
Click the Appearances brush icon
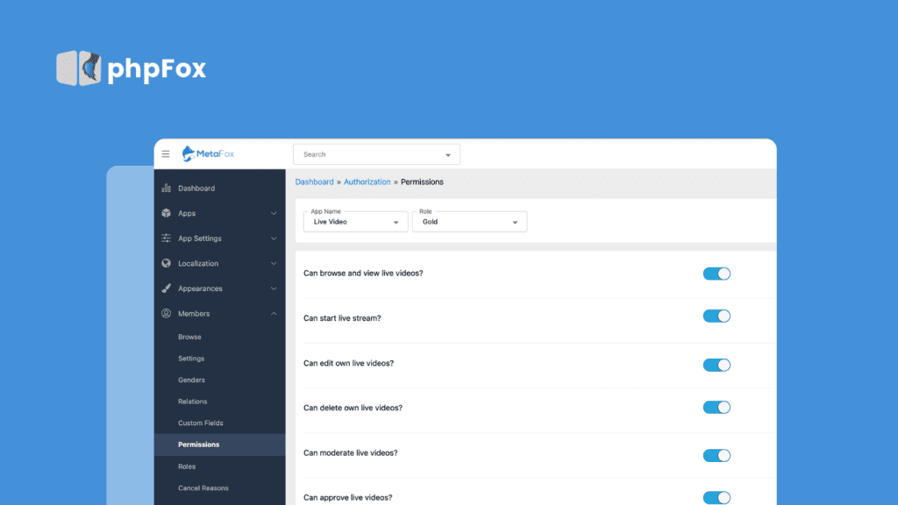[x=167, y=288]
